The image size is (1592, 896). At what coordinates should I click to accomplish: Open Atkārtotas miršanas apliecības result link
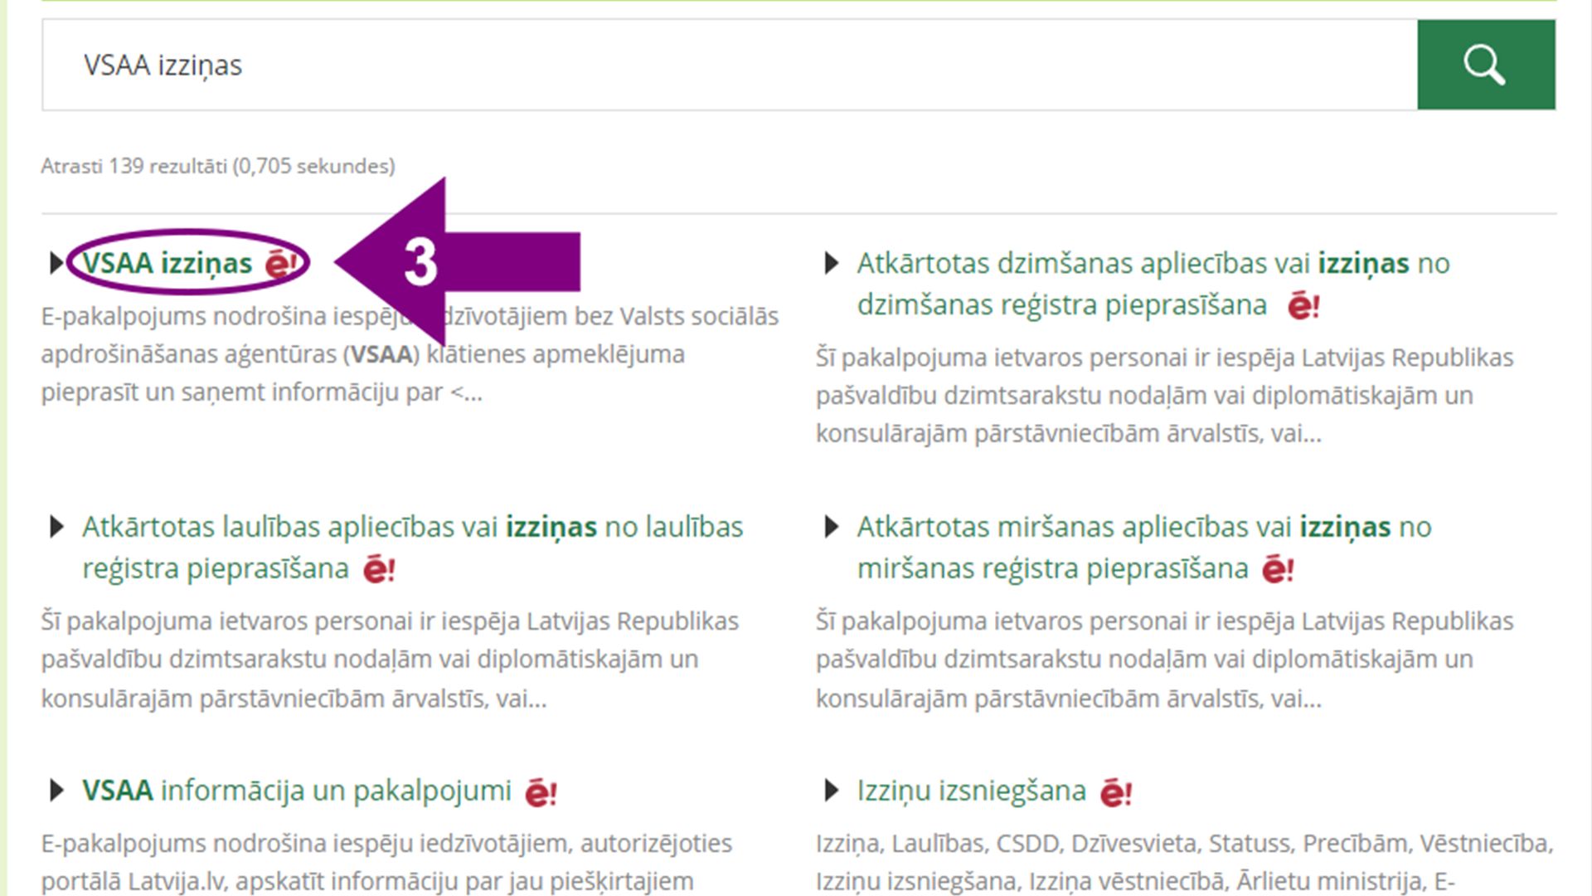pyautogui.click(x=1144, y=548)
